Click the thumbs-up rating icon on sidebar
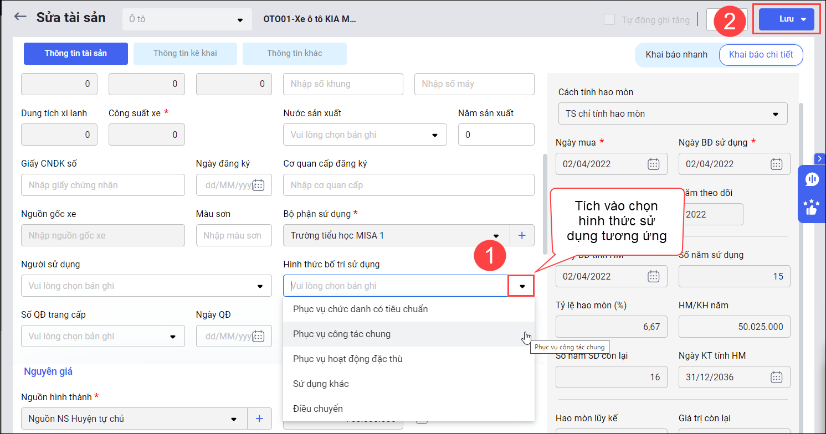 812,208
